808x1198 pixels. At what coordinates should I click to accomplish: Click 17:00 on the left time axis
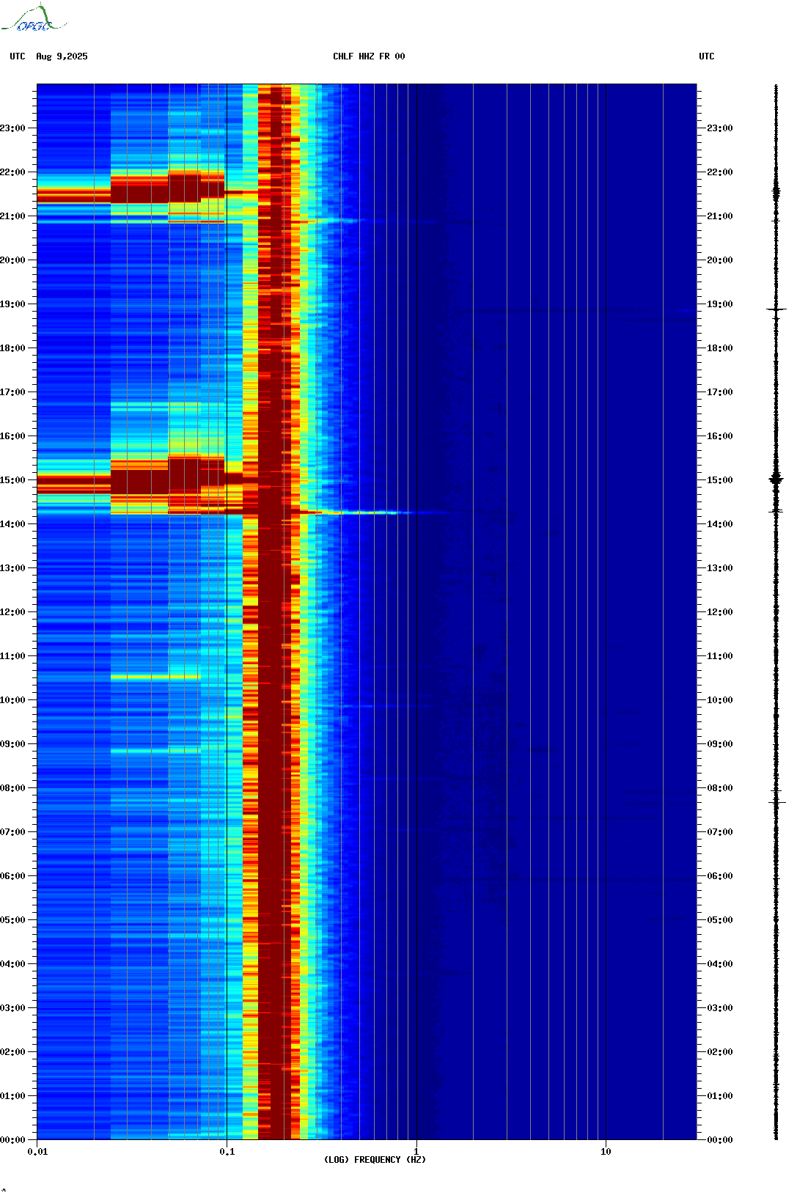[12, 392]
